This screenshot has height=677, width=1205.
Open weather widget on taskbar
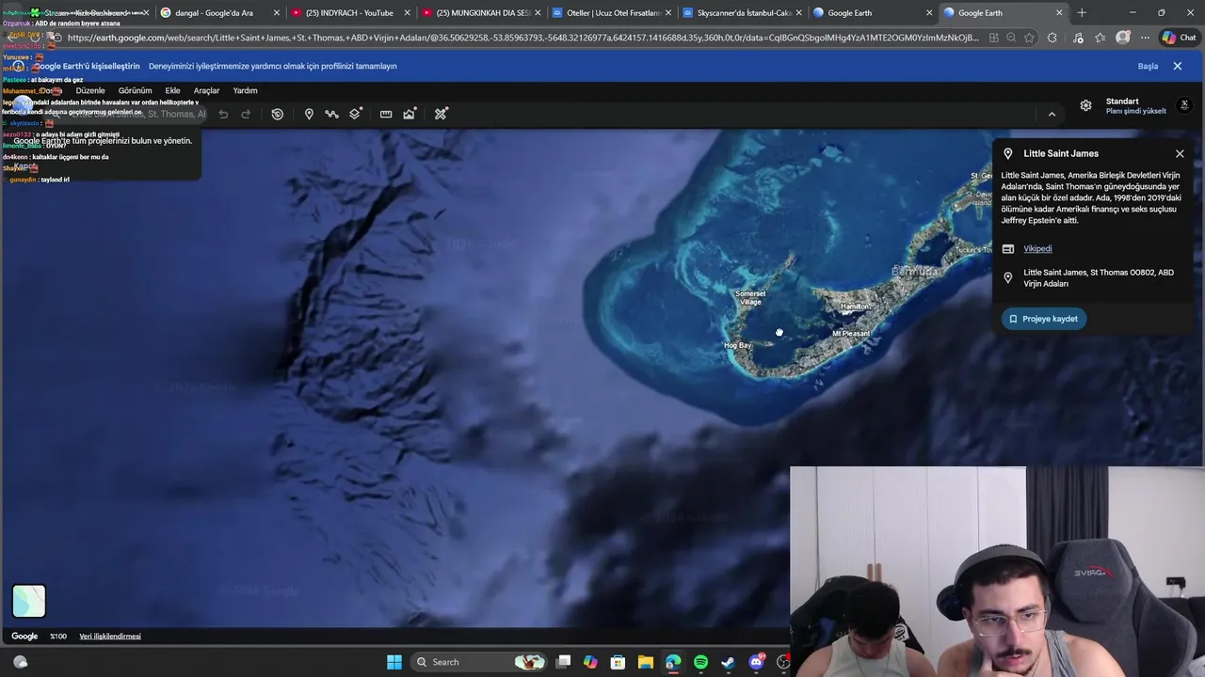click(20, 662)
